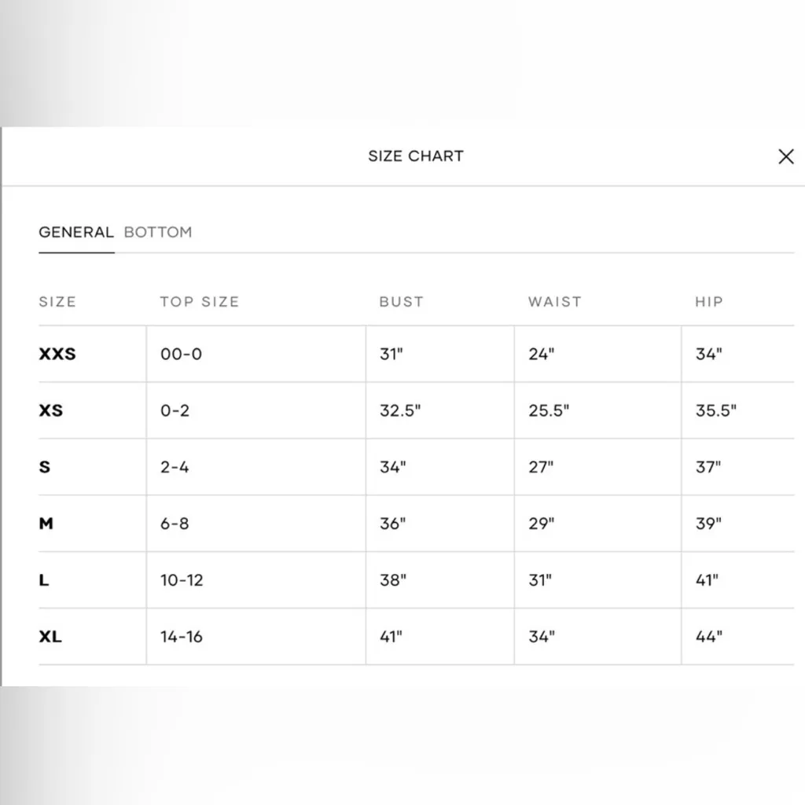Select the General tab
The image size is (805, 805).
tap(76, 232)
